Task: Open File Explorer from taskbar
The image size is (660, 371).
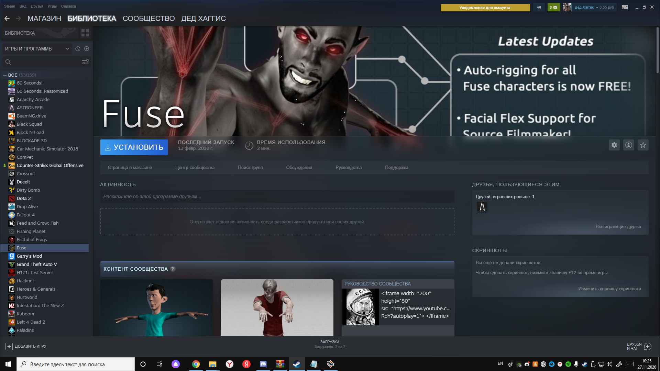Action: click(213, 364)
